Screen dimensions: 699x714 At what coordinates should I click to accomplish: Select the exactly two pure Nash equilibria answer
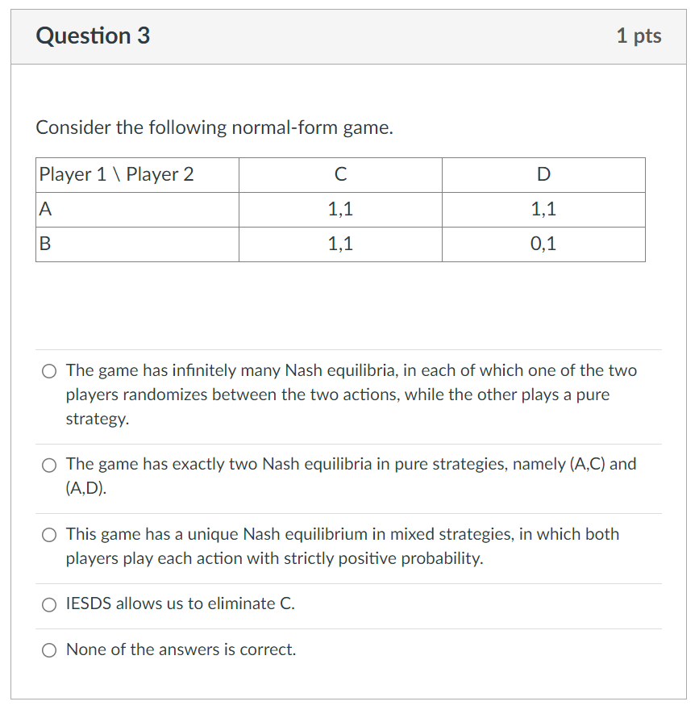(48, 464)
